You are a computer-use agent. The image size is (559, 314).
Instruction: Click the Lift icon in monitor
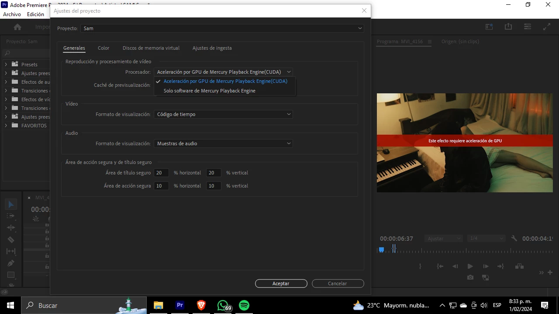(519, 266)
